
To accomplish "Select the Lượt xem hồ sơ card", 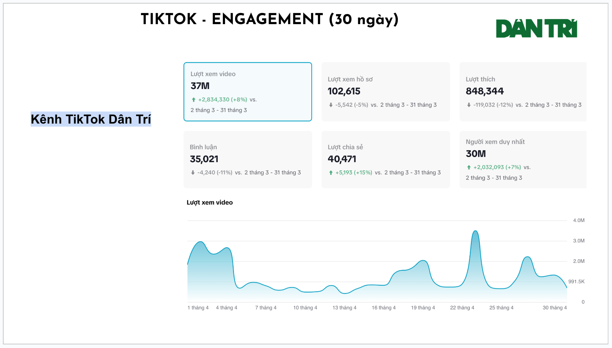I will click(386, 92).
